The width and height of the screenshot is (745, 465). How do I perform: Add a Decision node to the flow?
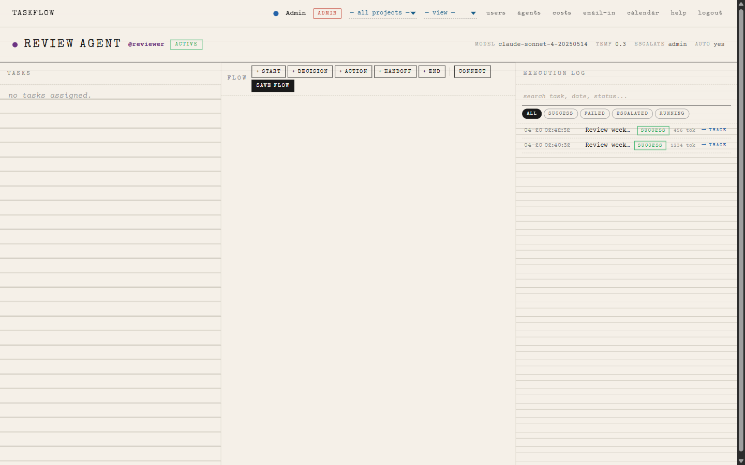tap(310, 71)
